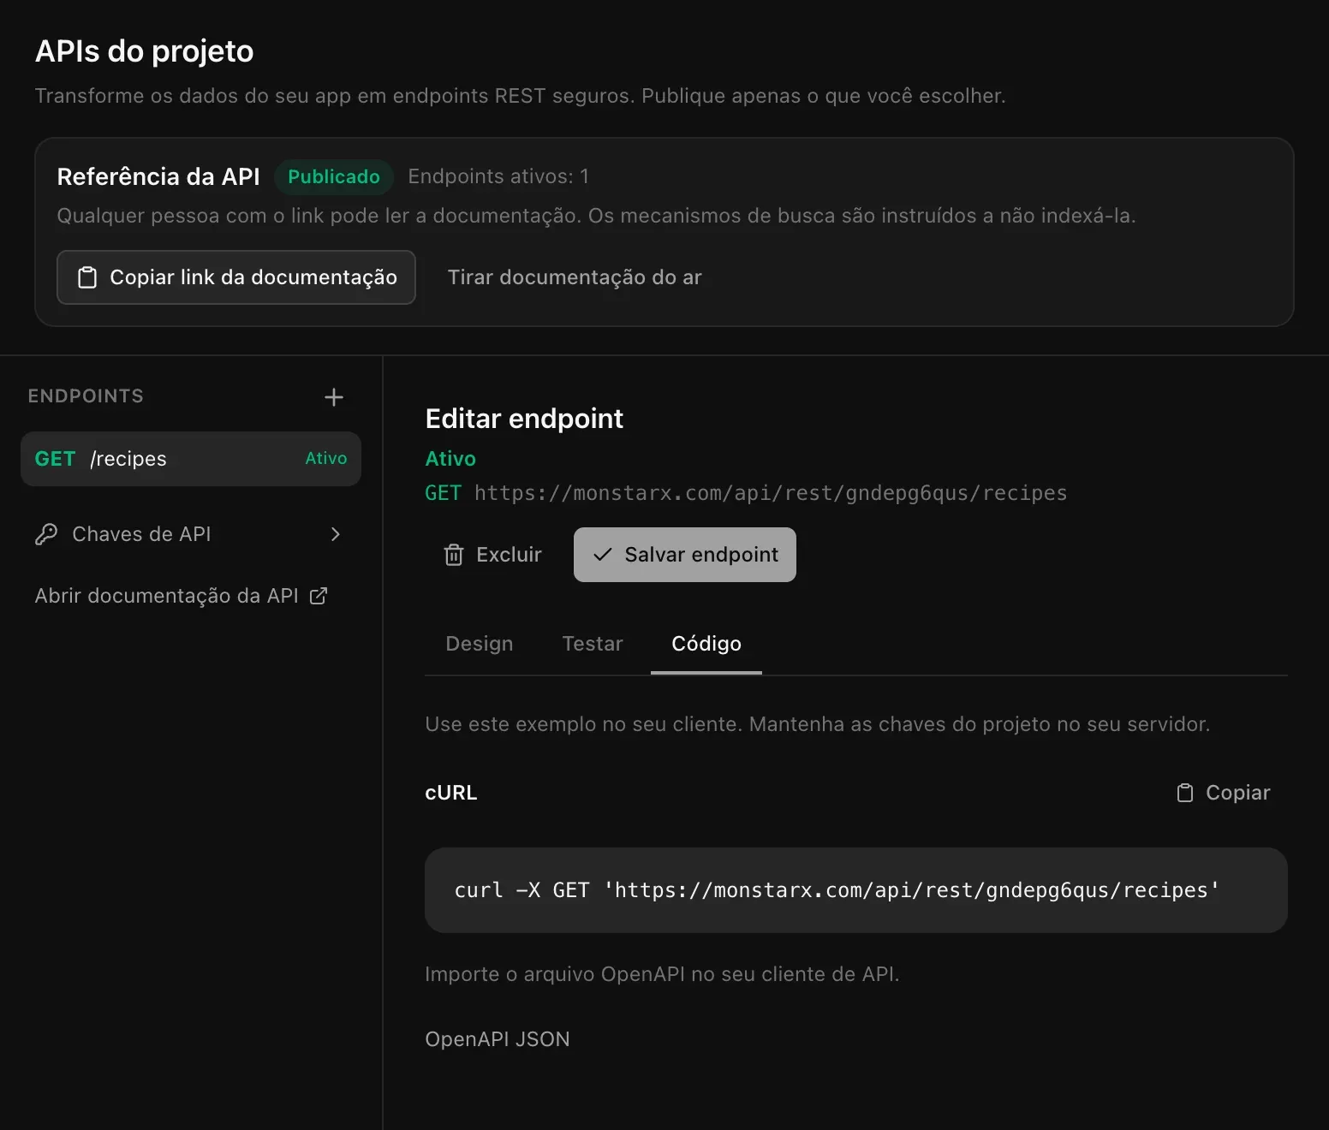This screenshot has width=1329, height=1130.
Task: Click the cURL section label
Action: point(451,793)
